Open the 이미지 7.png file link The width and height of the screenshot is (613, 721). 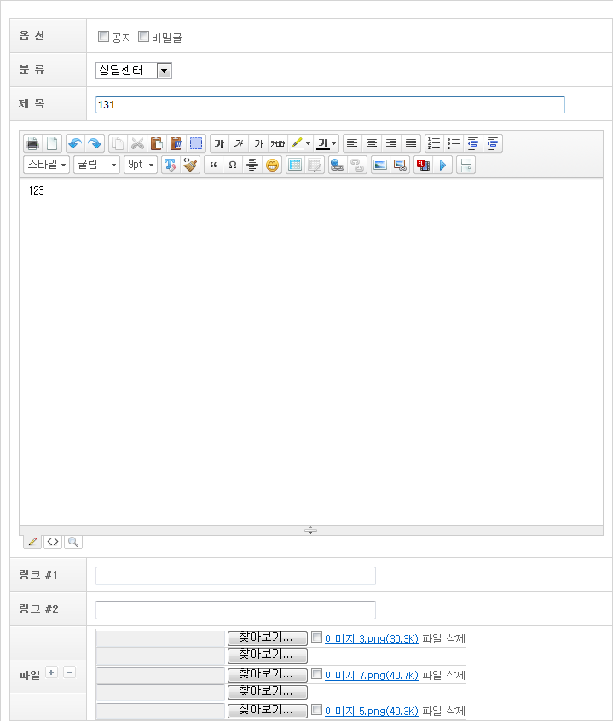point(371,675)
